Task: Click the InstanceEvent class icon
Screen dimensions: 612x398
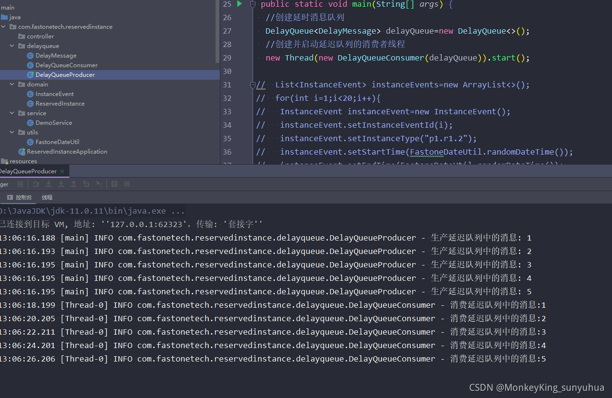Action: pos(30,94)
